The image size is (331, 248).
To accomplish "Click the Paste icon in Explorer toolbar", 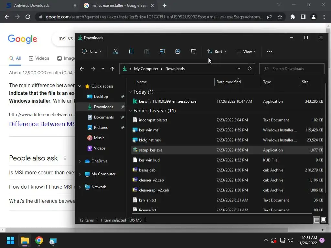I will tap(146, 51).
